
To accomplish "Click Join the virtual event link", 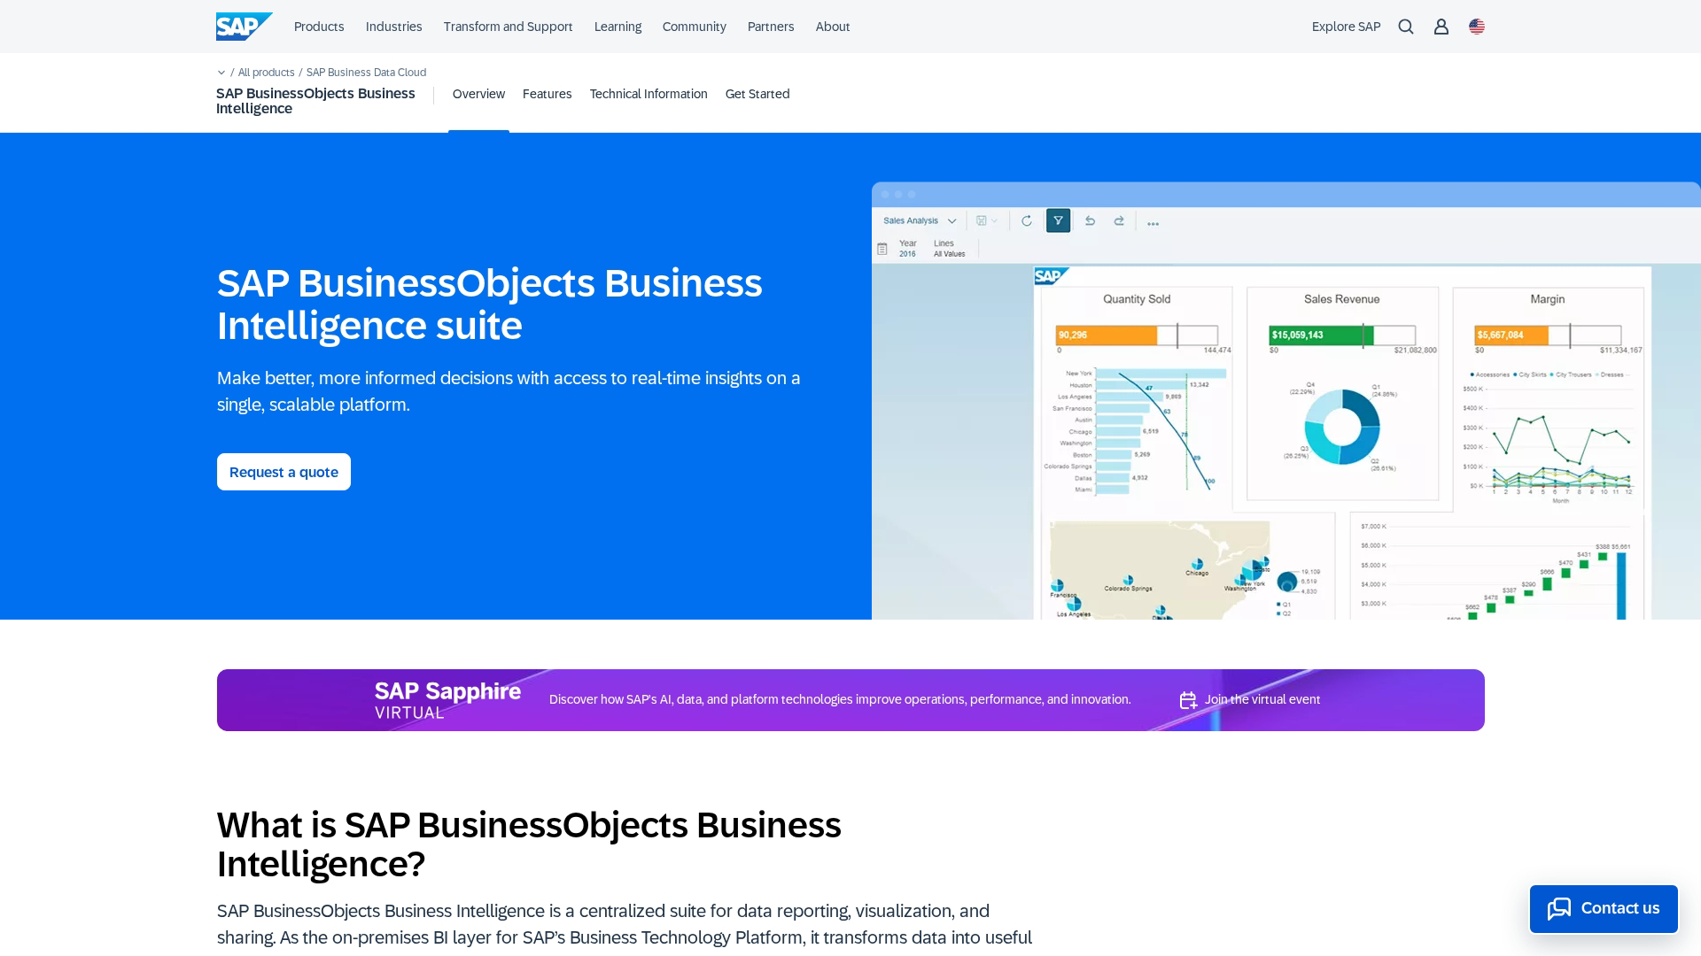I will click(x=1262, y=699).
